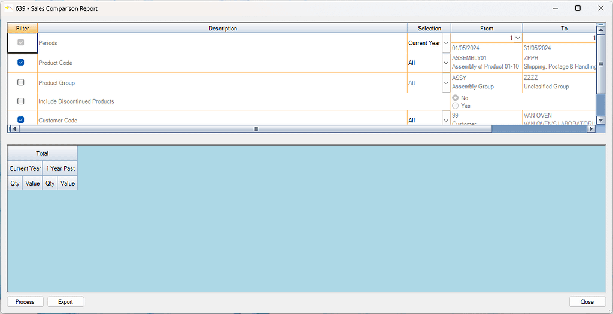613x314 pixels.
Task: Click the filter grid's scroll down arrow
Action: pyautogui.click(x=600, y=121)
